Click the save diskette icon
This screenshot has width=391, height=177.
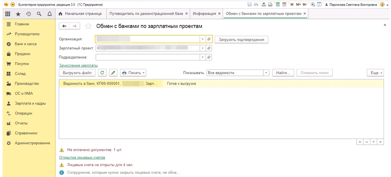click(x=249, y=5)
